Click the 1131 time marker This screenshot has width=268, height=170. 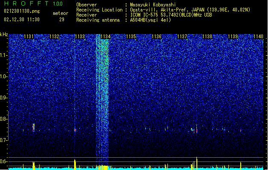[29, 37]
